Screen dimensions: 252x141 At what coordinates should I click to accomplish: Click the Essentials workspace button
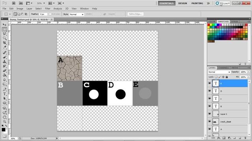click(x=167, y=3)
